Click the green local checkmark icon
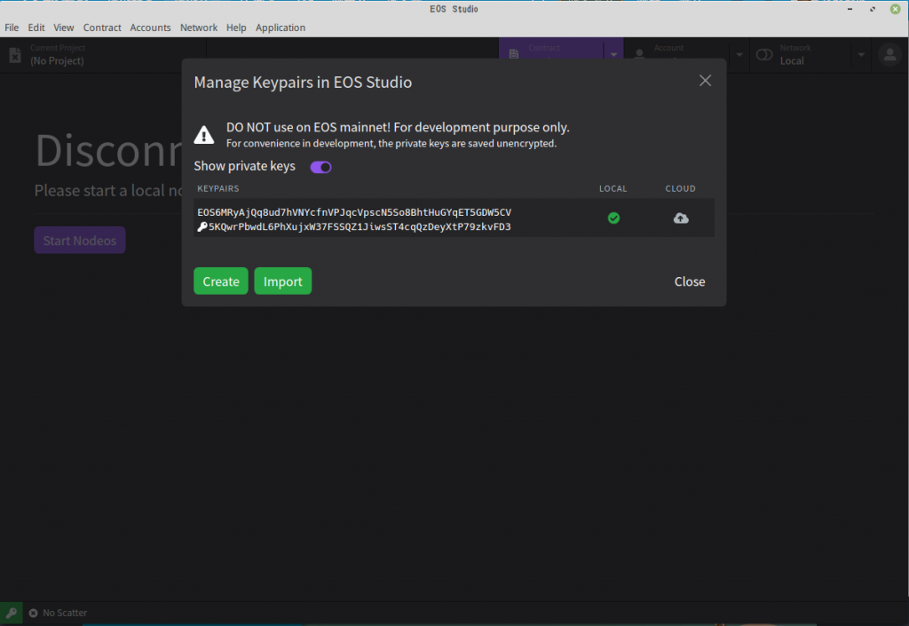 pos(613,218)
